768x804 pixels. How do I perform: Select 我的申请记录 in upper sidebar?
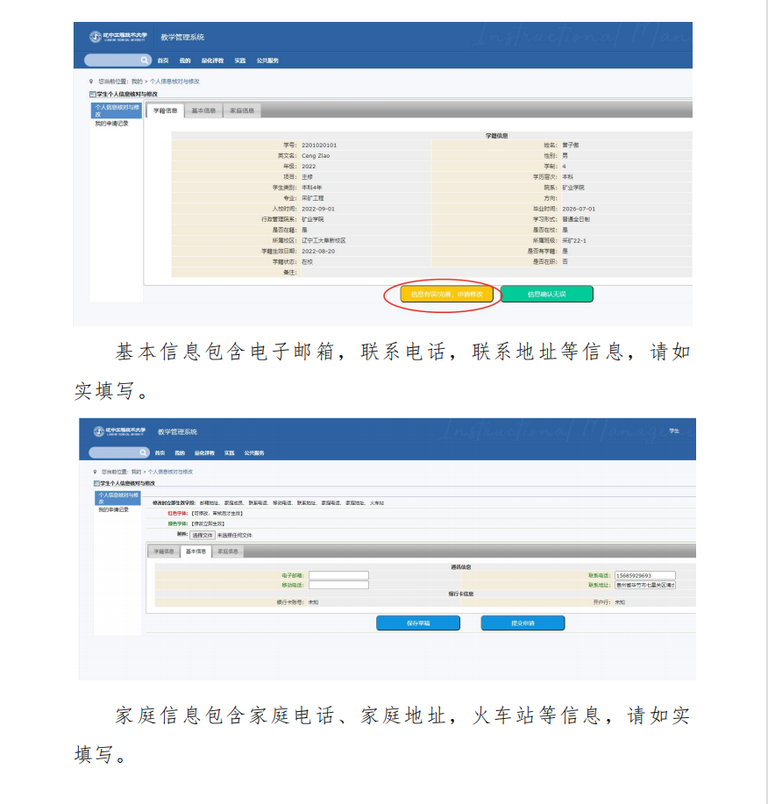pos(112,124)
